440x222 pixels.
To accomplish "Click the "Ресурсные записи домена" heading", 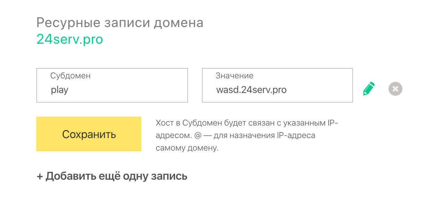I will pyautogui.click(x=120, y=23).
